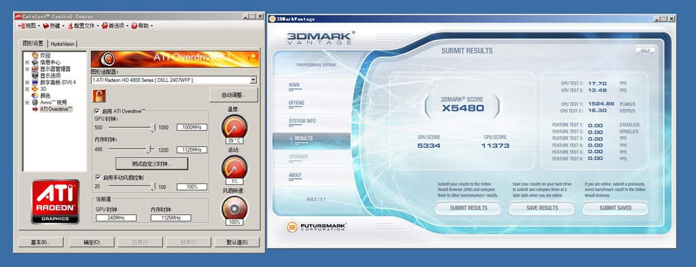Click the 自动调整 button
This screenshot has height=267, width=696.
click(234, 95)
